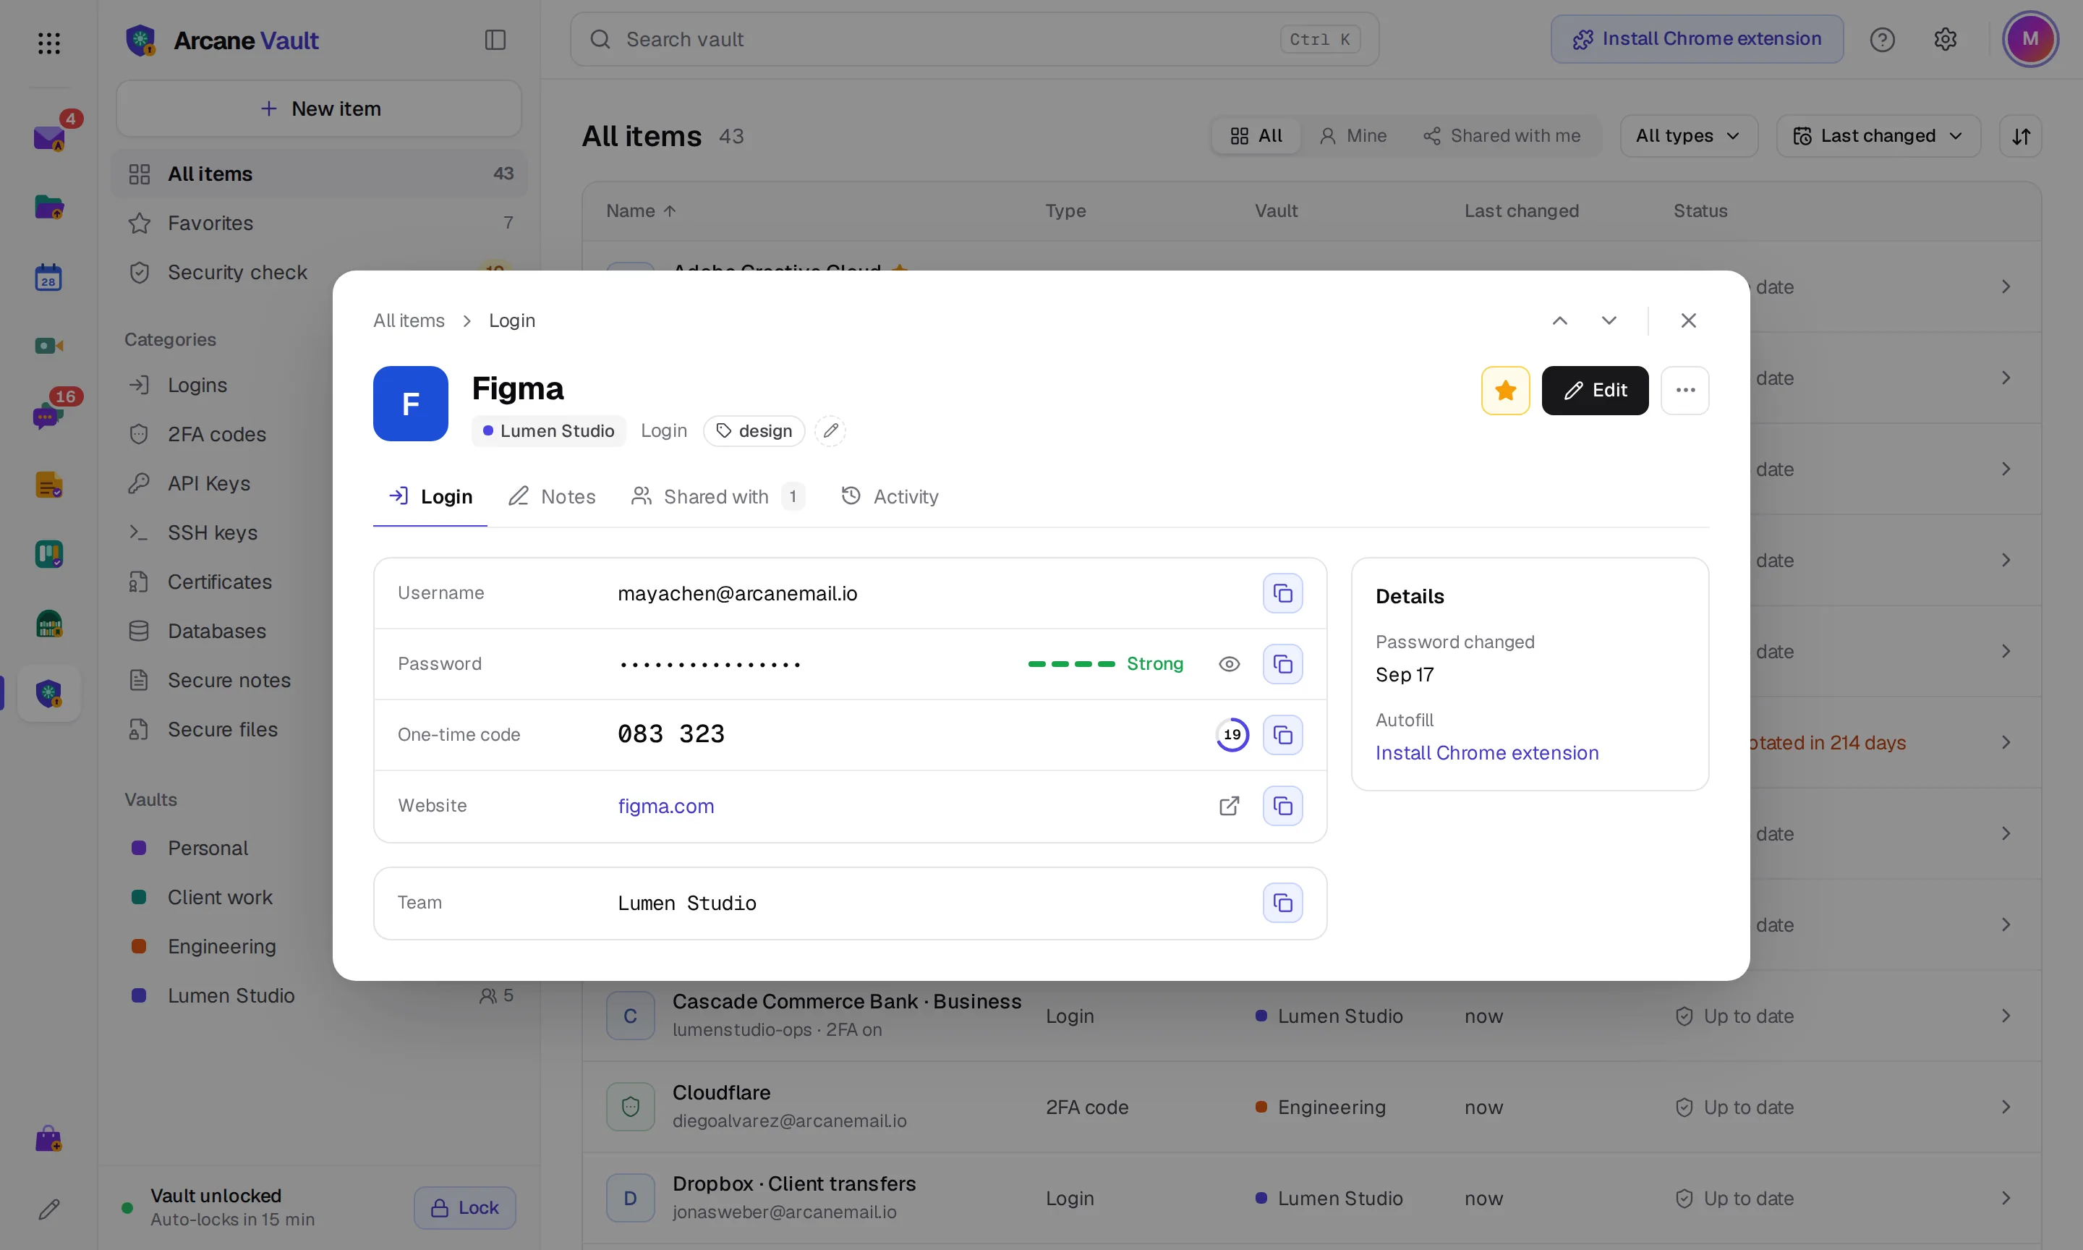Screen dimensions: 2083x1250
Task: Expand the Cascade Commerce Bank row chevron
Action: pos(2006,1016)
